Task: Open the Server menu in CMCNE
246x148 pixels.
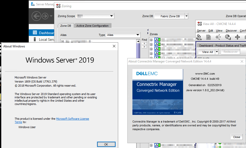Action: tap(201, 31)
